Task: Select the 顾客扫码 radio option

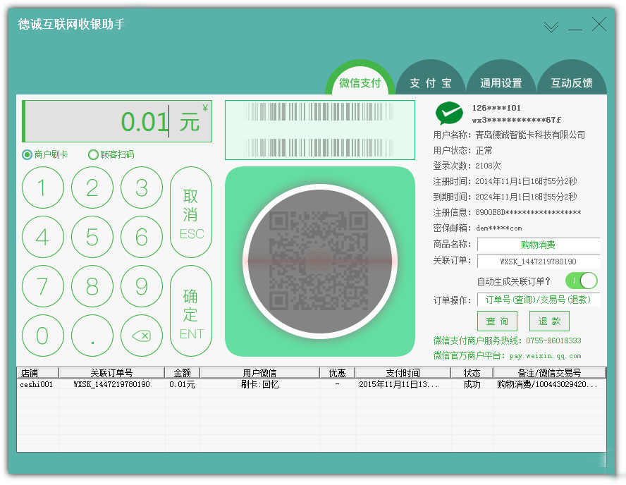Action: coord(93,154)
